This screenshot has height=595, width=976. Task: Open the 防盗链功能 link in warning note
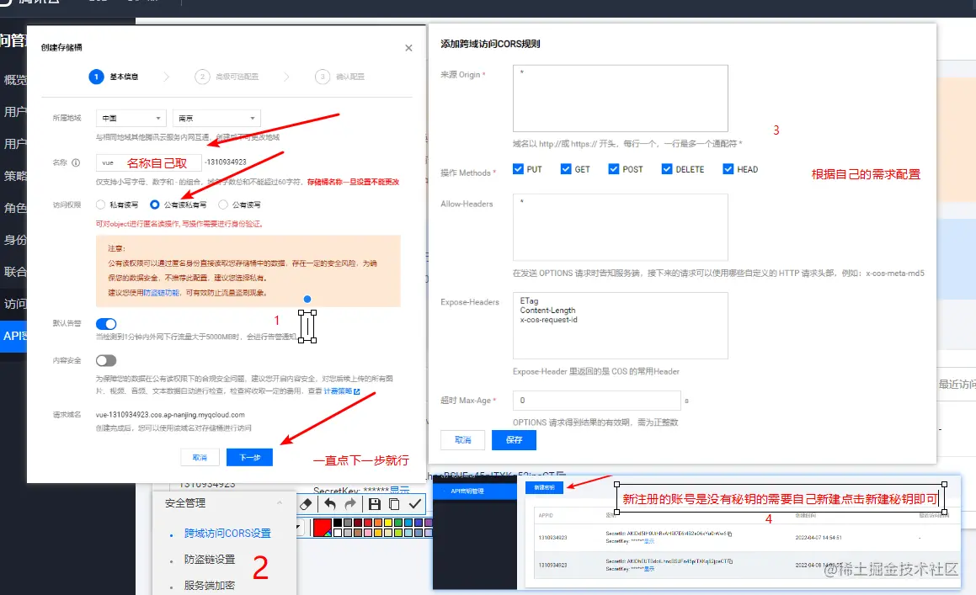pyautogui.click(x=161, y=293)
